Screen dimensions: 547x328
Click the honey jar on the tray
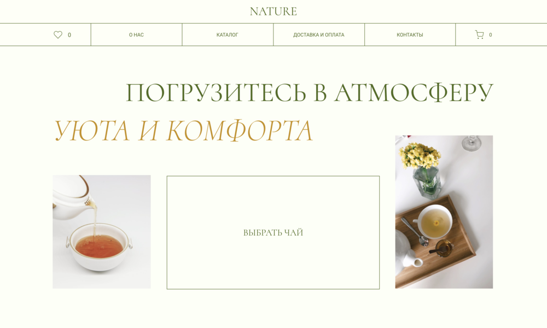tap(443, 248)
